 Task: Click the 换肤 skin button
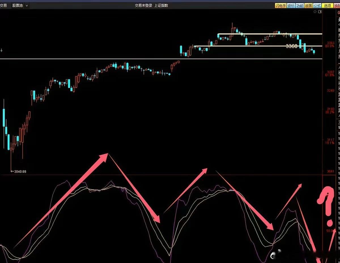tap(337, 6)
